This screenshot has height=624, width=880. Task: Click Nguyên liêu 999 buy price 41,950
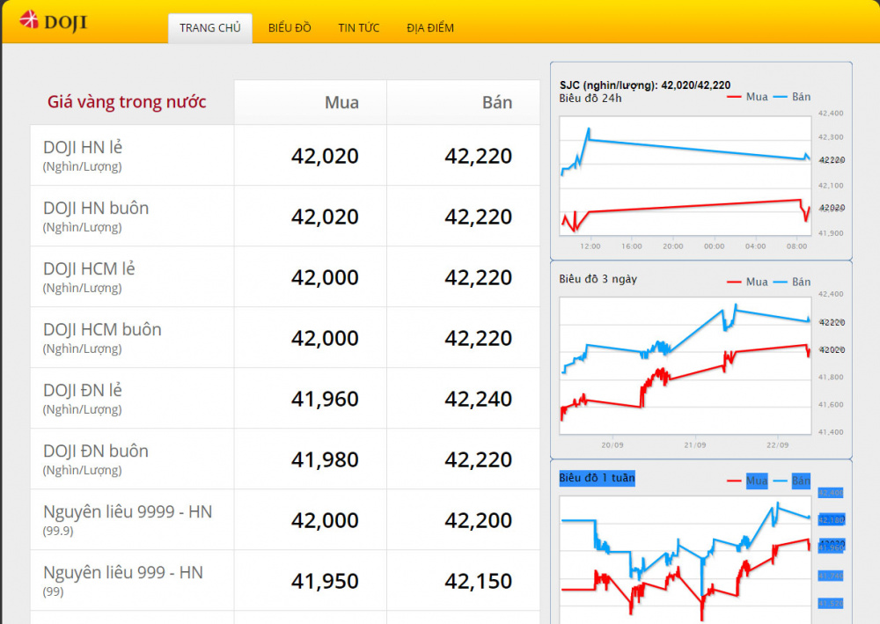[325, 581]
